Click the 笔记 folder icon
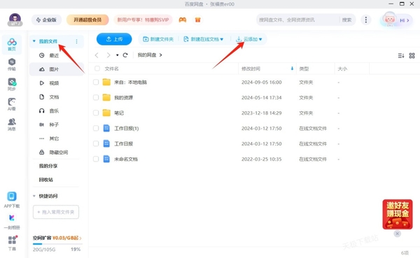This screenshot has width=420, height=258. pyautogui.click(x=106, y=113)
